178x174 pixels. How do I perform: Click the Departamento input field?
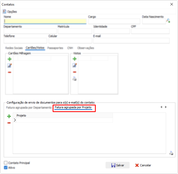tap(30, 31)
